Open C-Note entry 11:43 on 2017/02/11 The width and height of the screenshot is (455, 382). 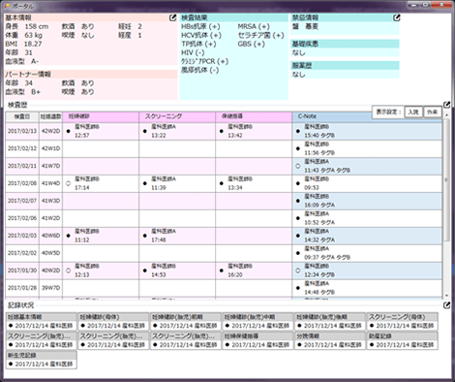tap(367, 166)
